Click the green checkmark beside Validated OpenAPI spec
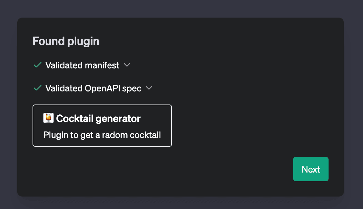Viewport: 363px width, 209px height. pyautogui.click(x=38, y=88)
